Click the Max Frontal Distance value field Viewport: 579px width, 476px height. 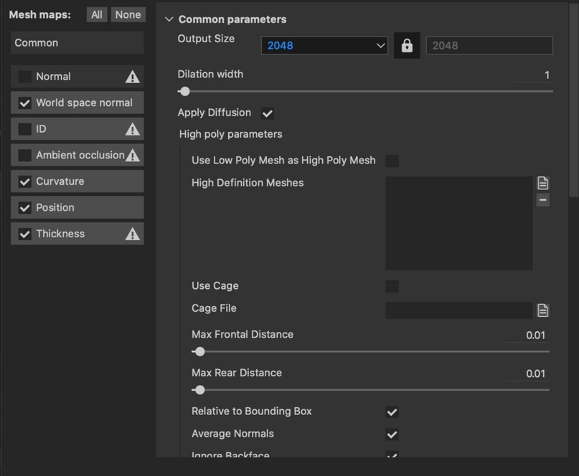click(527, 335)
